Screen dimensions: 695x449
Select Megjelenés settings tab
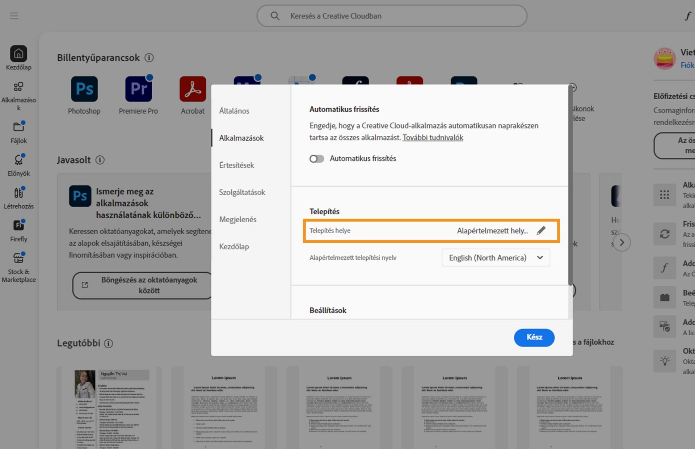[x=237, y=219]
